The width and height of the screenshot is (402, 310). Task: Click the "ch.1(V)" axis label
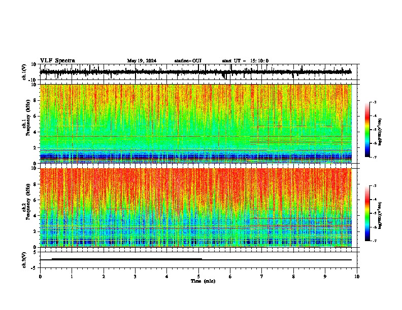pyautogui.click(x=24, y=72)
